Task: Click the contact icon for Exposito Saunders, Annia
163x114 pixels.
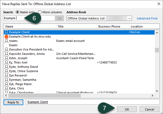Action: (x=6, y=54)
